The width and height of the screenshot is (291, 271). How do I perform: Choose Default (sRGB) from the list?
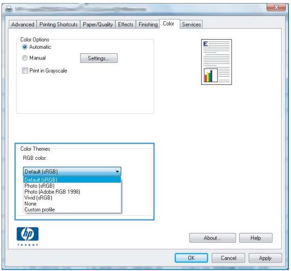pyautogui.click(x=72, y=180)
